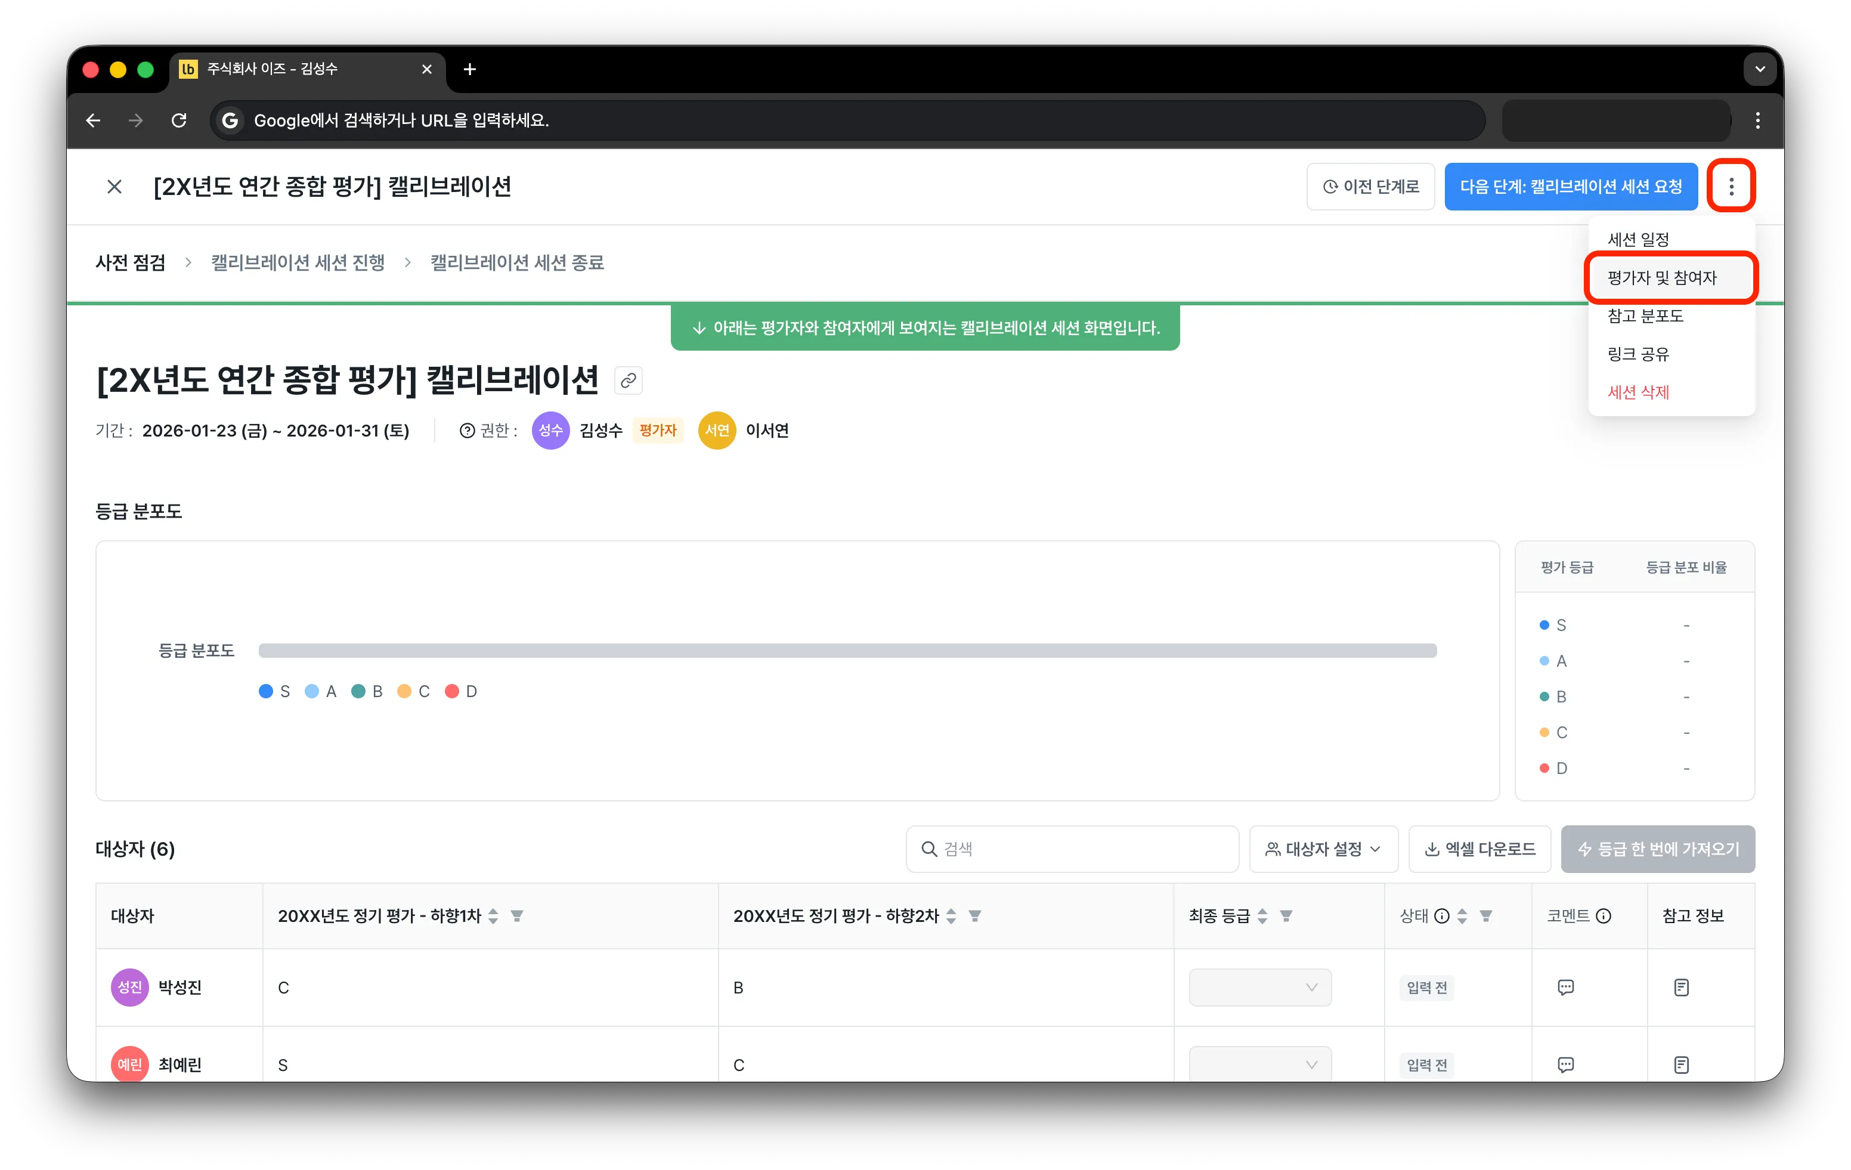Close the calibration page with X icon
Image resolution: width=1851 pixels, height=1170 pixels.
(114, 186)
